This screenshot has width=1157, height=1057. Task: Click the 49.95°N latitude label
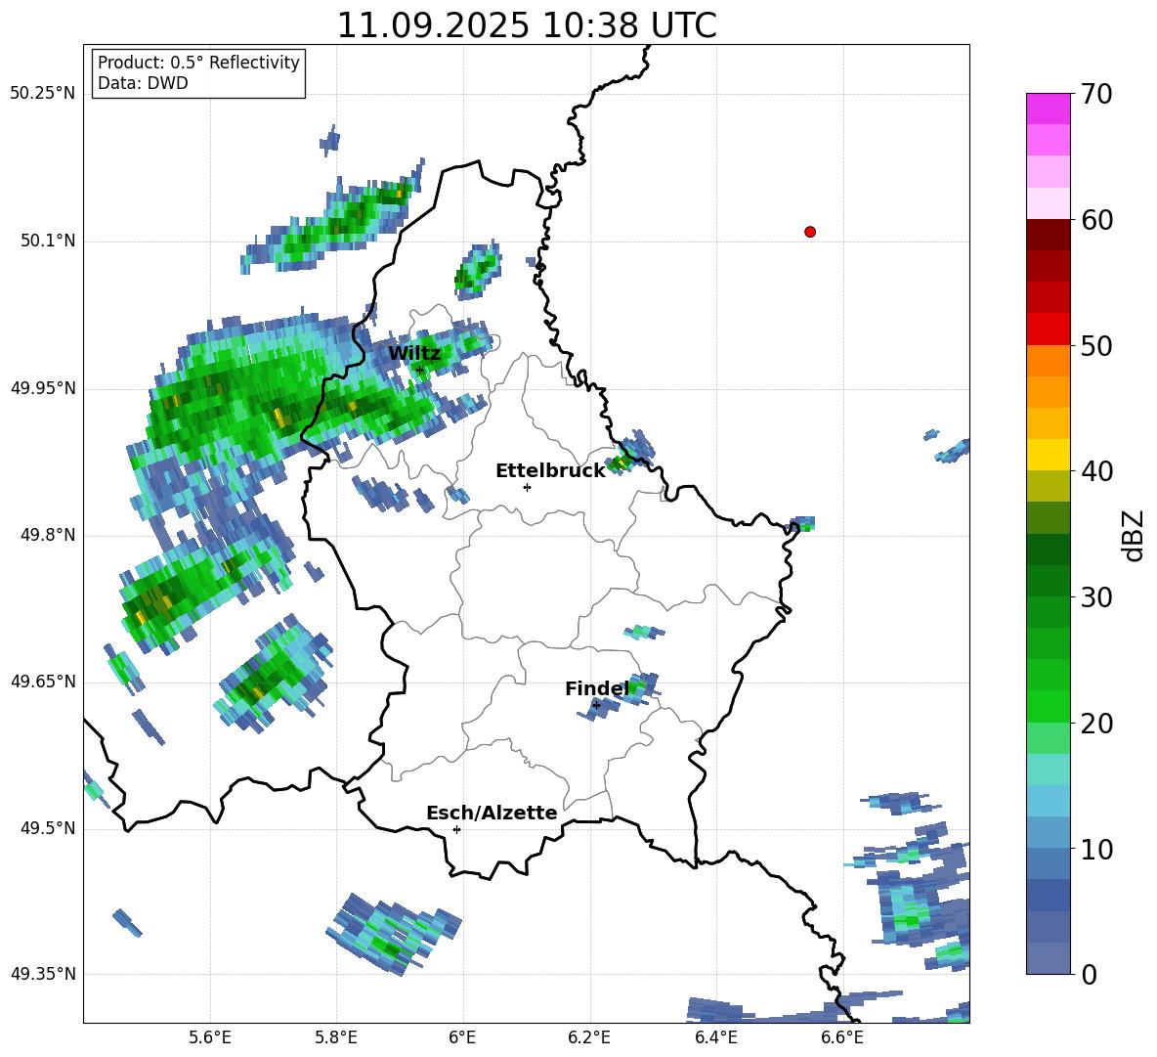[x=43, y=388]
